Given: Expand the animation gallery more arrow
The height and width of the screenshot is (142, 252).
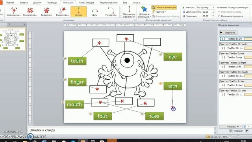Looking at the screenshot, I should pyautogui.click(x=121, y=16).
